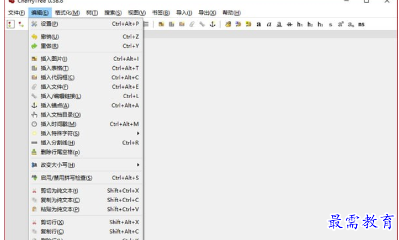This screenshot has height=240, width=399.
Task: Toggle monospace with the 'ms' icon
Action: 361,24
